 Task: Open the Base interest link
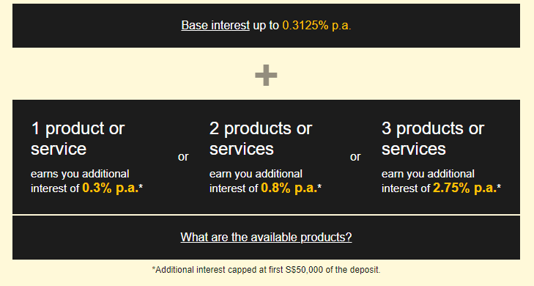[215, 26]
